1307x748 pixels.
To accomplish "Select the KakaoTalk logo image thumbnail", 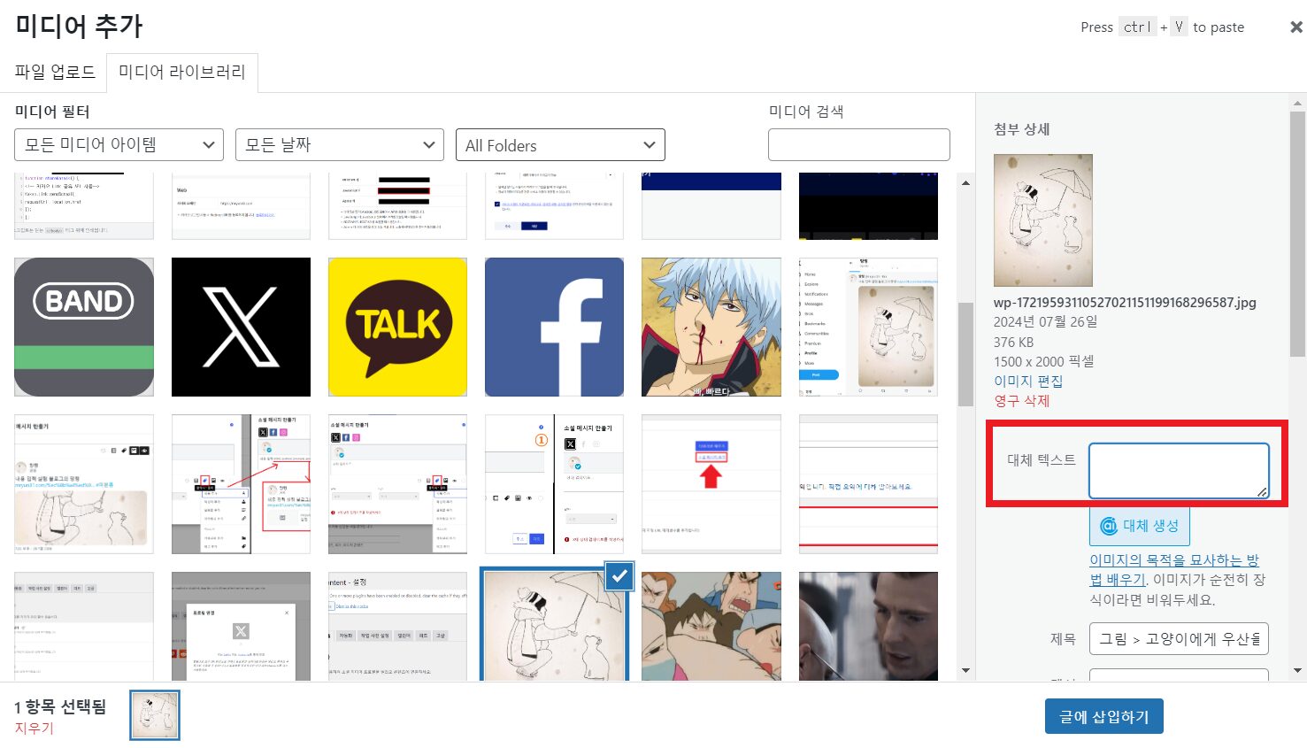I will click(x=397, y=327).
